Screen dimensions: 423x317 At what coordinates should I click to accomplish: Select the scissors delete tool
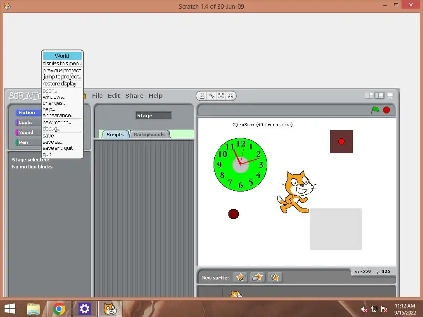(211, 96)
